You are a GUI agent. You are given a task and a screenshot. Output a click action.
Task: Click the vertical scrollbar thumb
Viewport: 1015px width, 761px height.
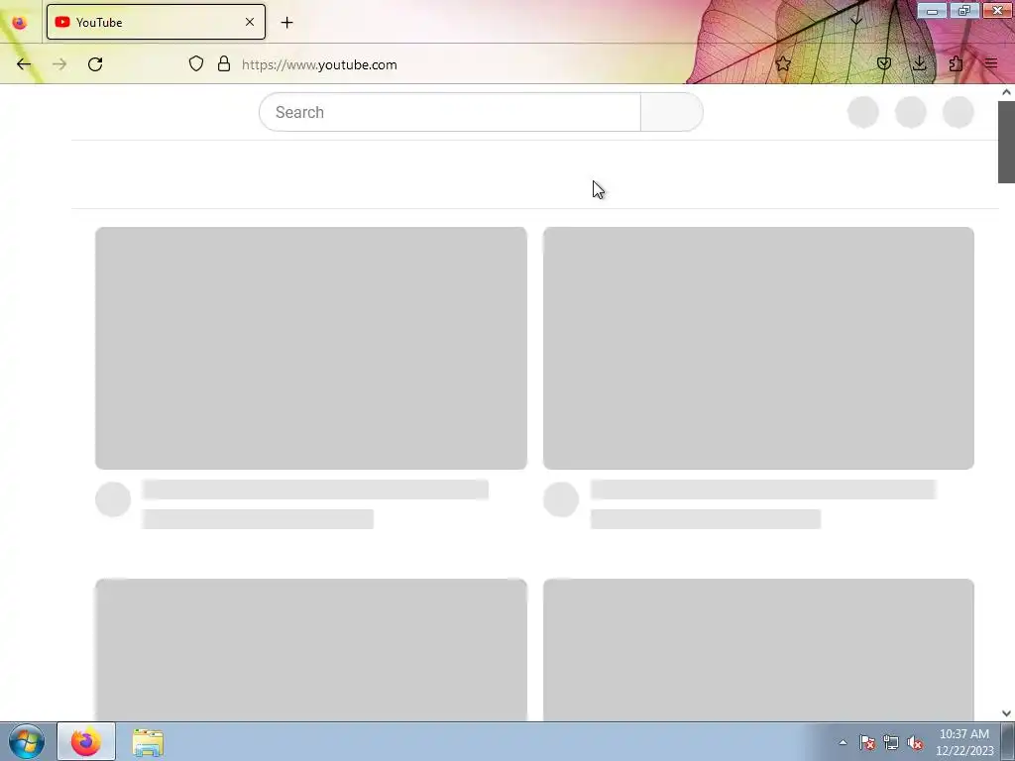click(1006, 143)
